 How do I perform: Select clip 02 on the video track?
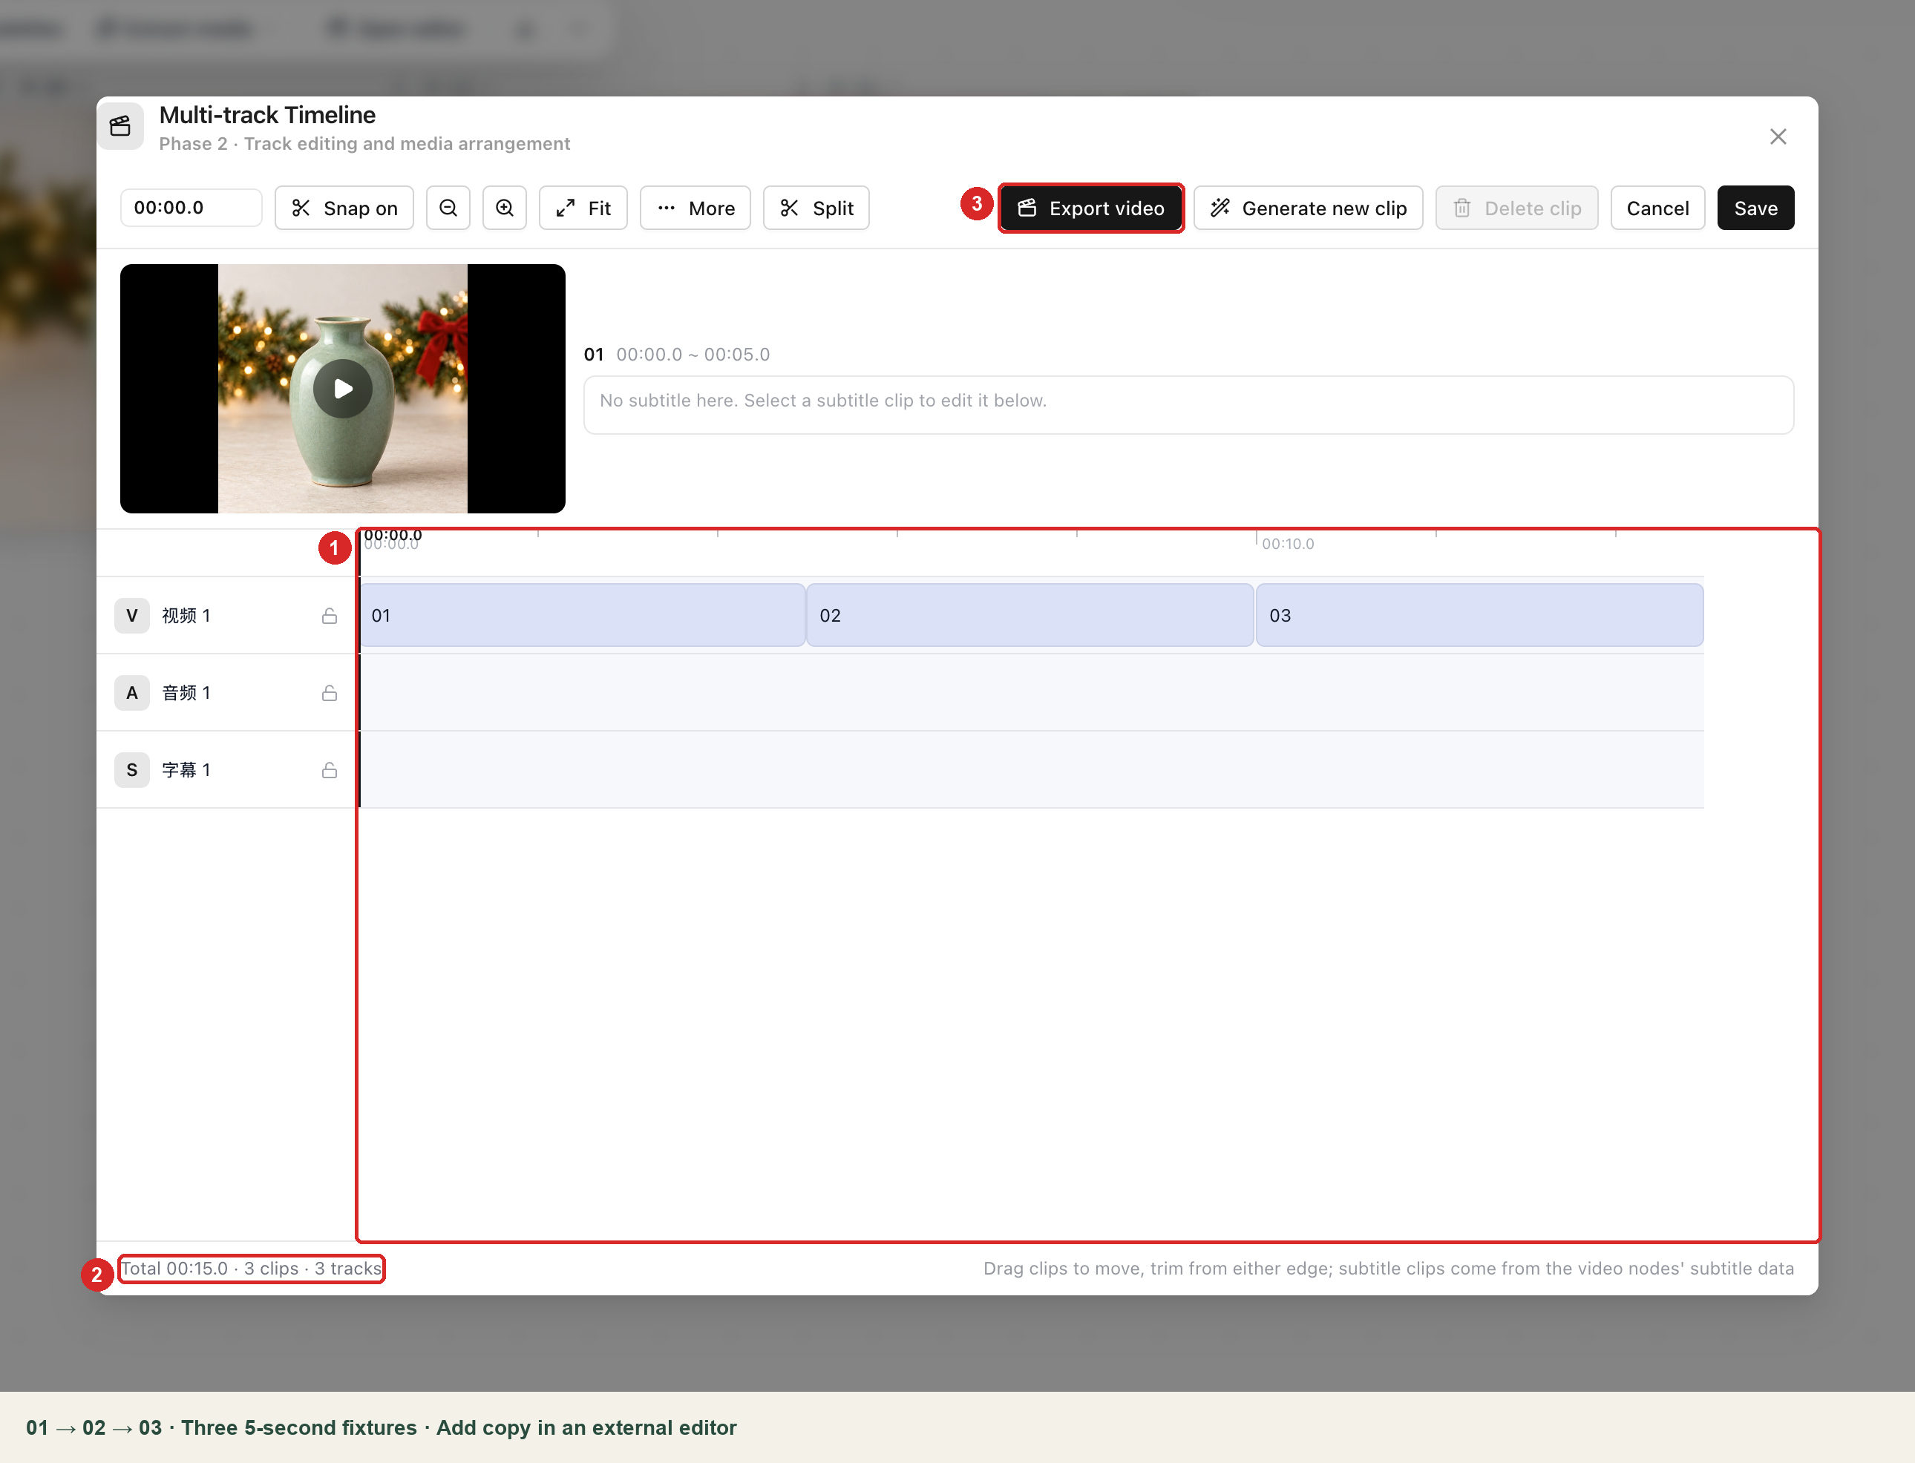tap(1029, 616)
